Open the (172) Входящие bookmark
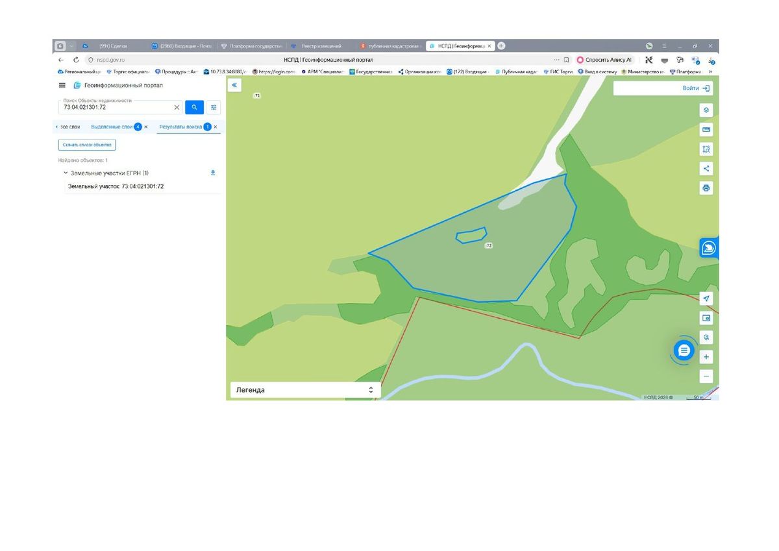 point(468,71)
